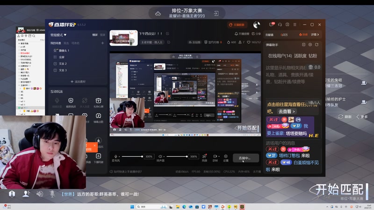Open the headset customer service icon
374x210 pixels.
pyautogui.click(x=280, y=25)
